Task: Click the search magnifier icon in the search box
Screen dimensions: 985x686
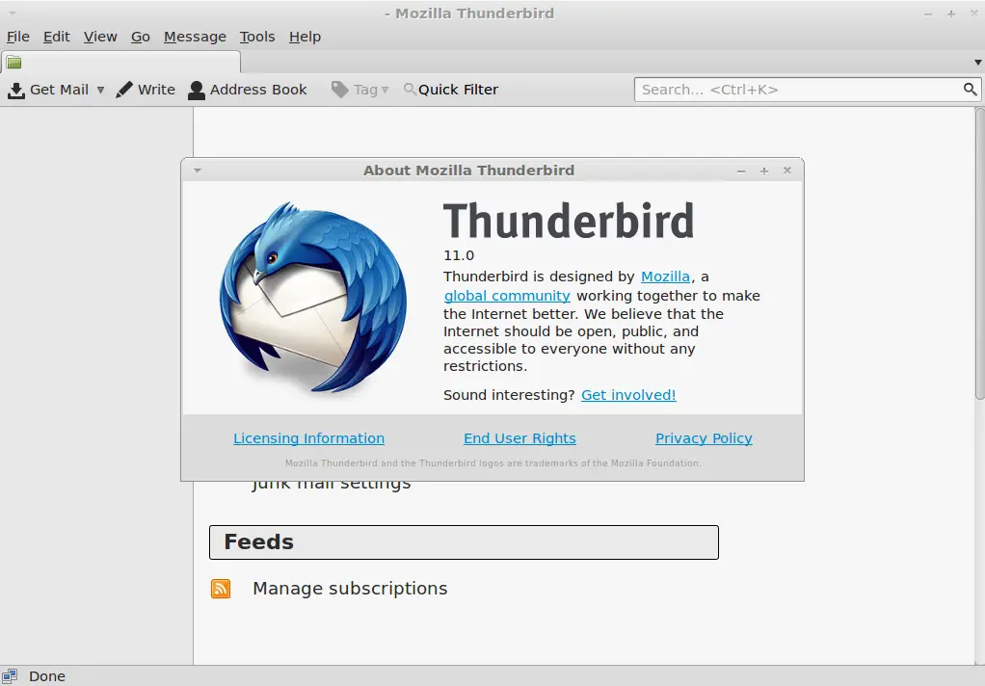Action: pos(970,90)
